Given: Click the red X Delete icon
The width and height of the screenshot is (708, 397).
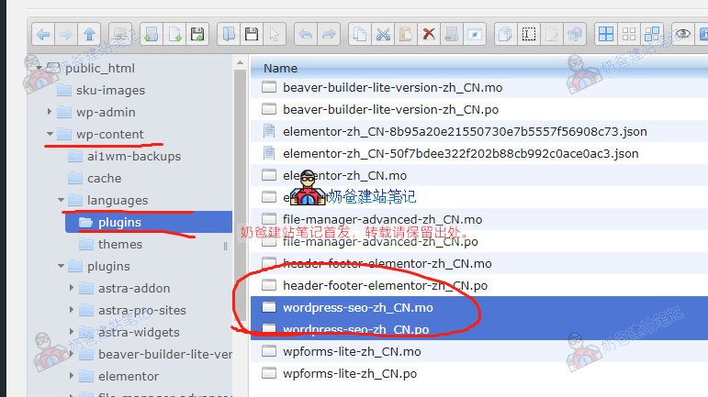Looking at the screenshot, I should (428, 35).
